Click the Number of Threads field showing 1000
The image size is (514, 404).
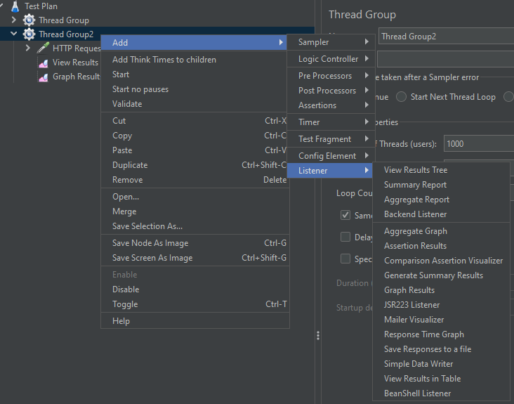[x=479, y=143]
